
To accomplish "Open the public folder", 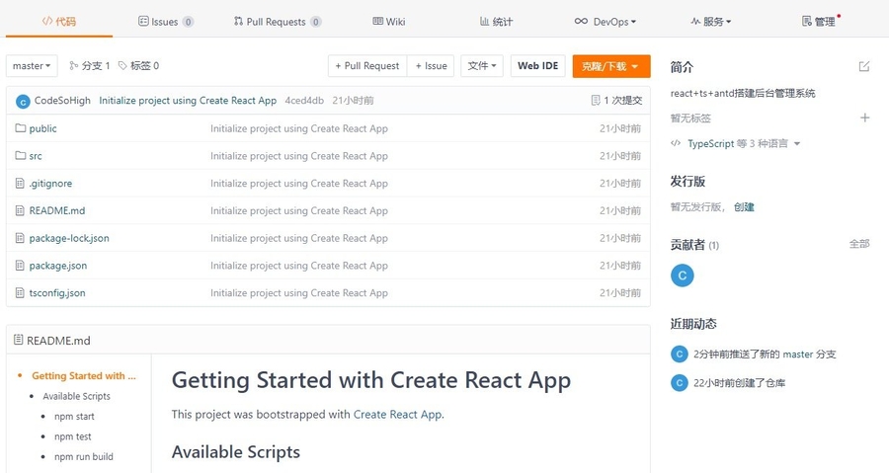I will [42, 128].
